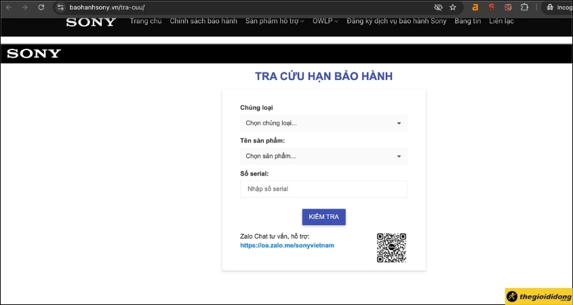Click the Sony logo in black banner
This screenshot has height=305, width=573.
point(34,54)
